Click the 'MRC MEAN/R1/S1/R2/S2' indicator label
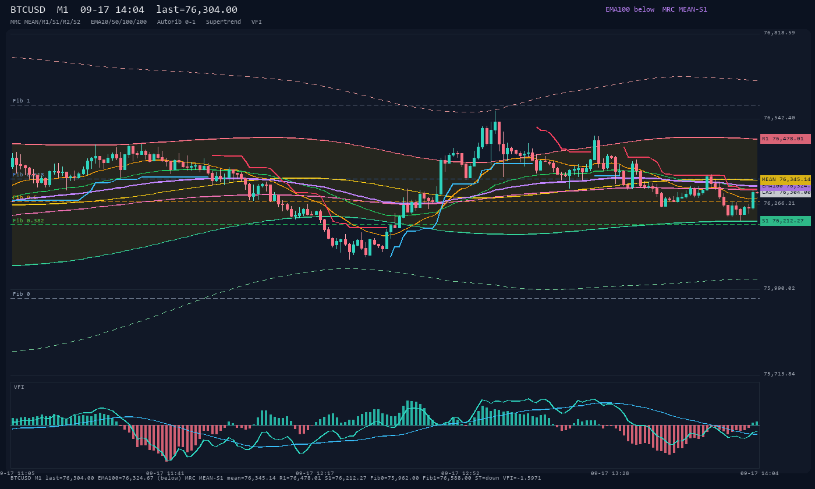Screen dimensions: 815x489 45,22
